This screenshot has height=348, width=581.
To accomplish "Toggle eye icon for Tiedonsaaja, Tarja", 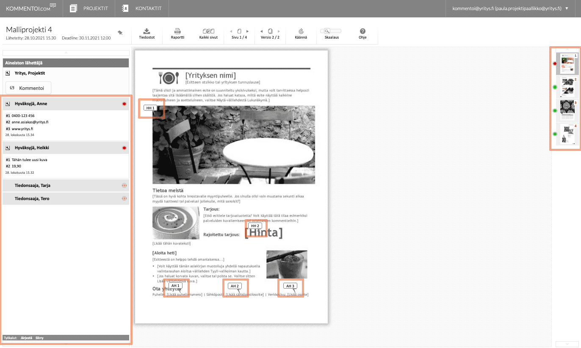I will tap(124, 185).
